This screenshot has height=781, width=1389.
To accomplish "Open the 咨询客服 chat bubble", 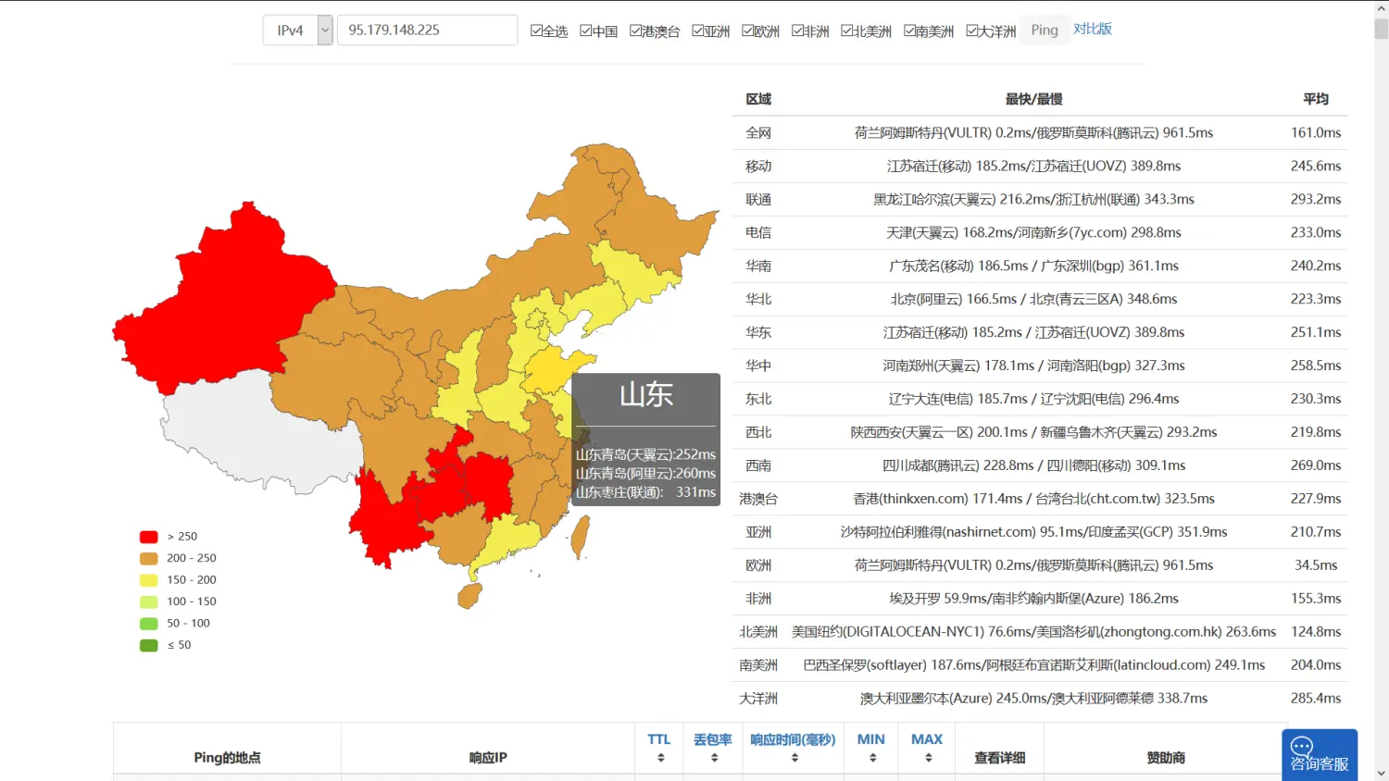I will 1319,754.
